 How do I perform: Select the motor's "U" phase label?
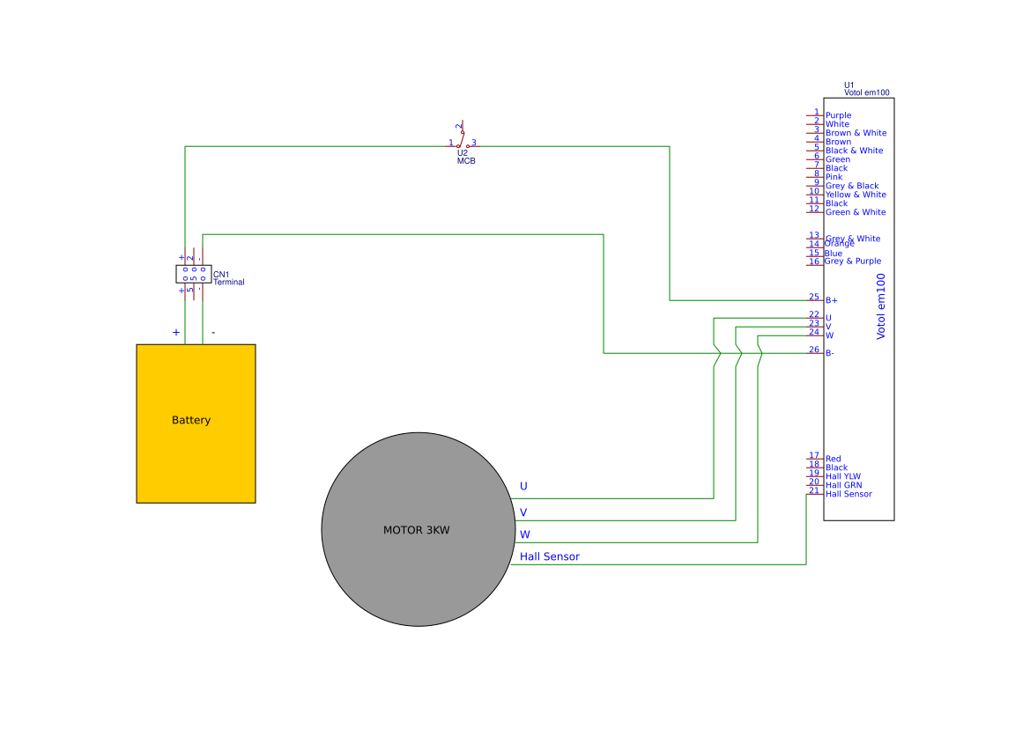tap(523, 486)
